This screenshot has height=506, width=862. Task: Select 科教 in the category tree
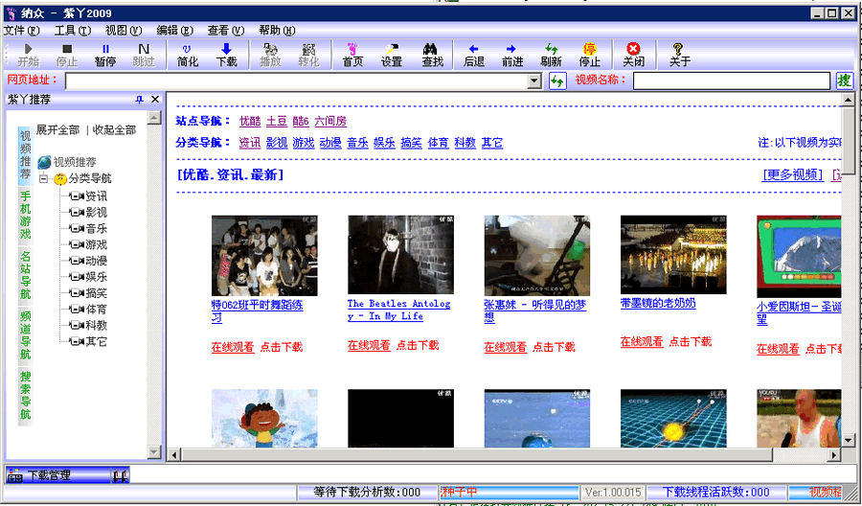[x=96, y=326]
